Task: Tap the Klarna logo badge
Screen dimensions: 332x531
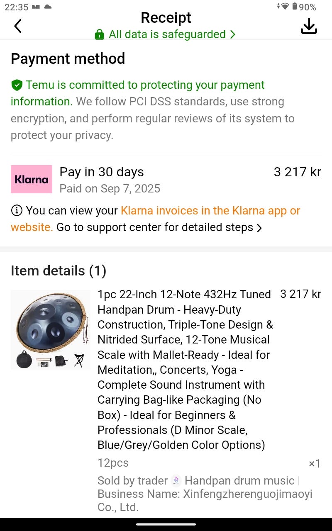Action: tap(32, 179)
